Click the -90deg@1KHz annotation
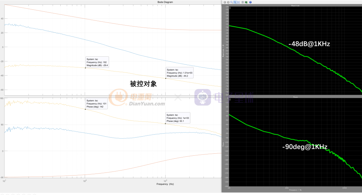This screenshot has width=362, height=195. (305, 147)
